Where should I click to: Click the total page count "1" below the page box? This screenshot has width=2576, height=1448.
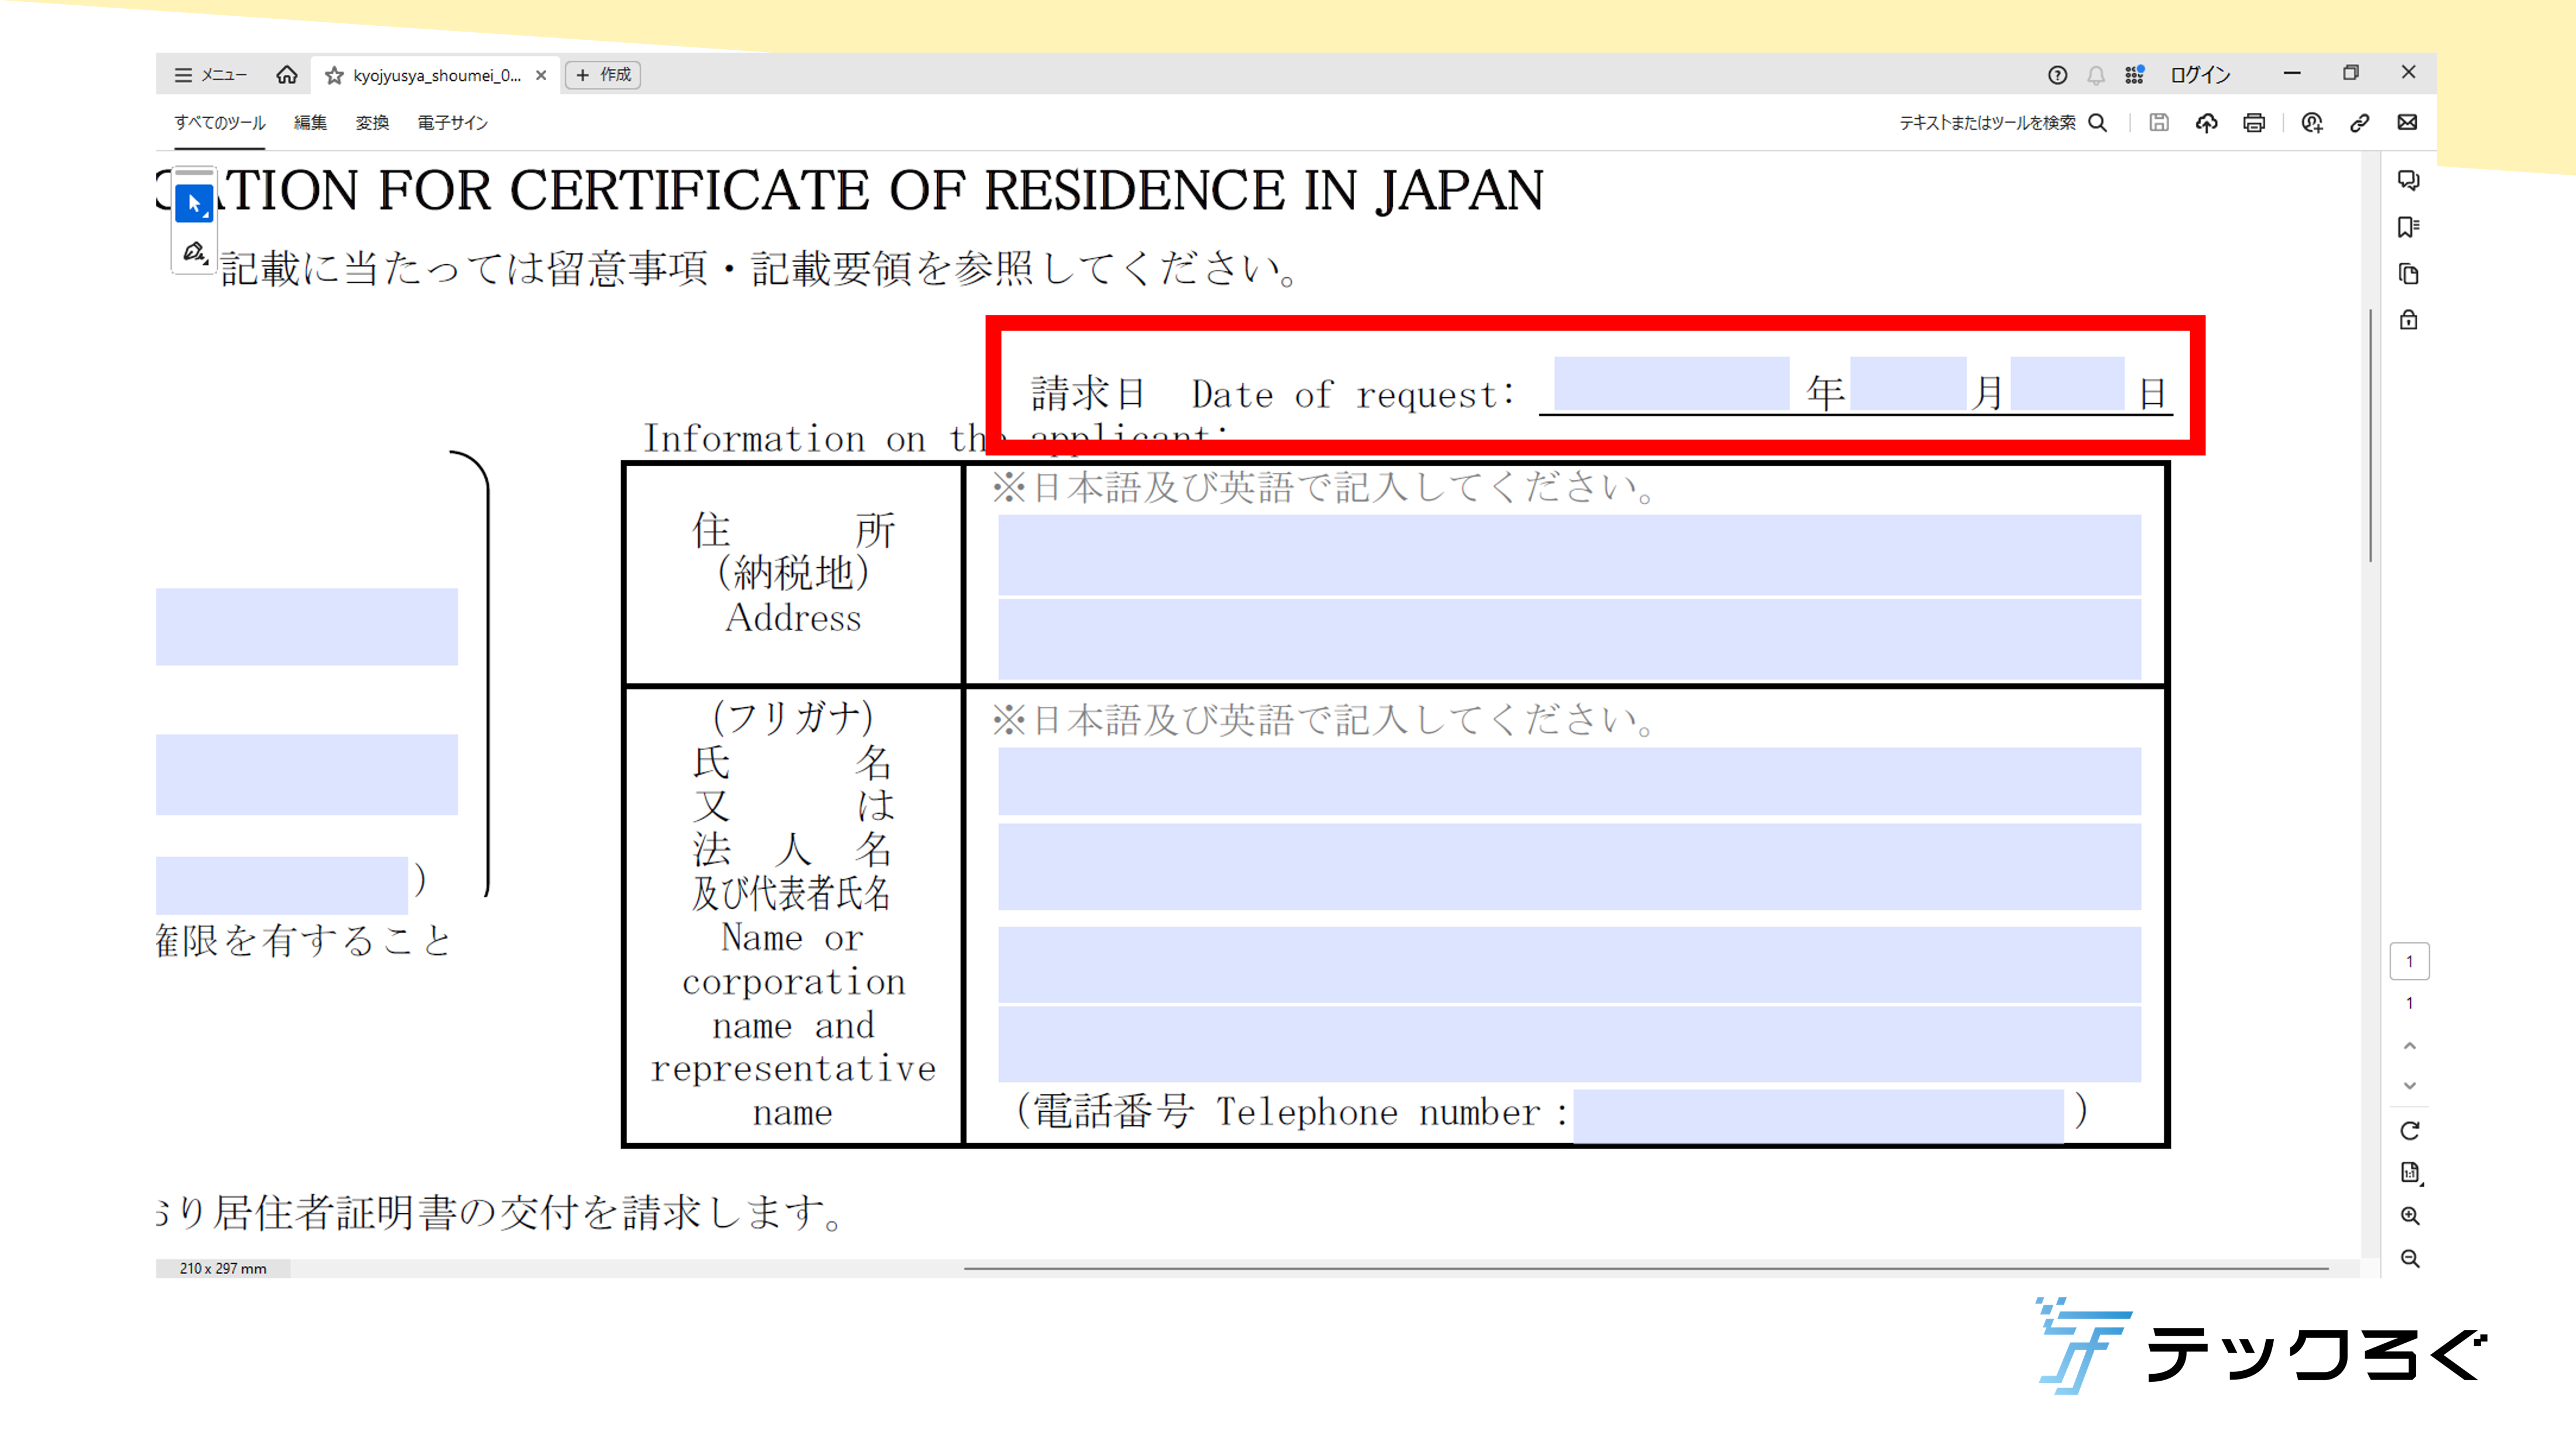click(x=2409, y=1003)
